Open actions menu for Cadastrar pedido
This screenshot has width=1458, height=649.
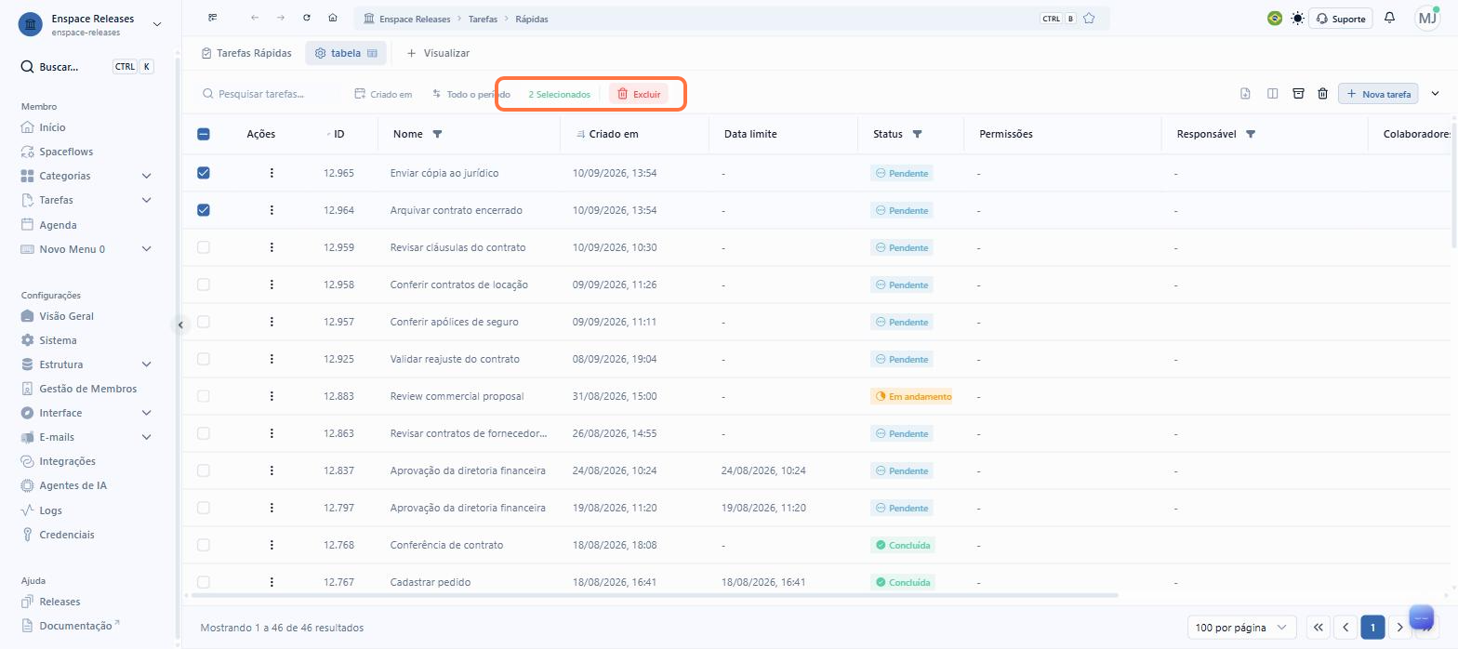(272, 582)
